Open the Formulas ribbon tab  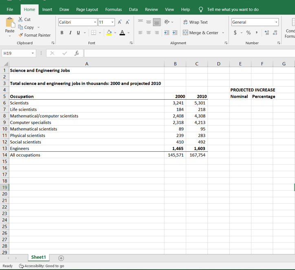pos(113,9)
